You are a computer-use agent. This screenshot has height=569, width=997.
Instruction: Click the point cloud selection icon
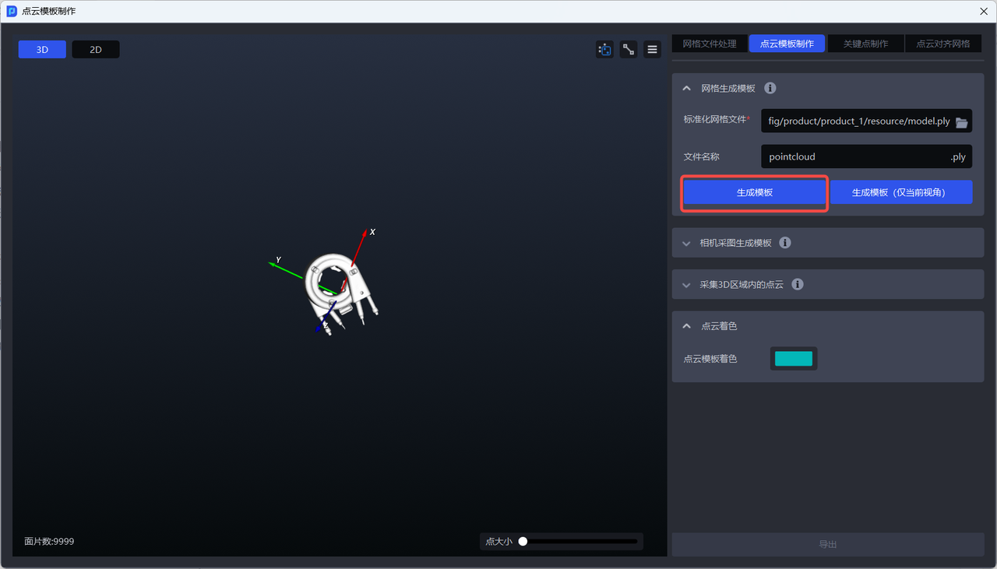(604, 50)
